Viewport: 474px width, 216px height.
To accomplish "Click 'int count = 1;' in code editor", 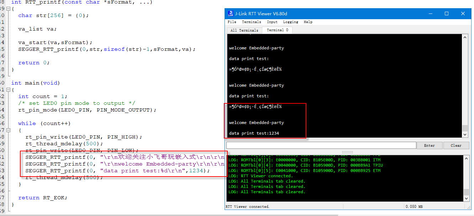I will (43, 96).
